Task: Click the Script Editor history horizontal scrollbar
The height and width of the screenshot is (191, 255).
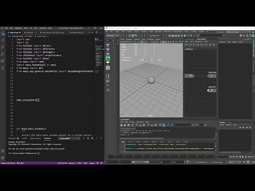Action: click(x=142, y=138)
